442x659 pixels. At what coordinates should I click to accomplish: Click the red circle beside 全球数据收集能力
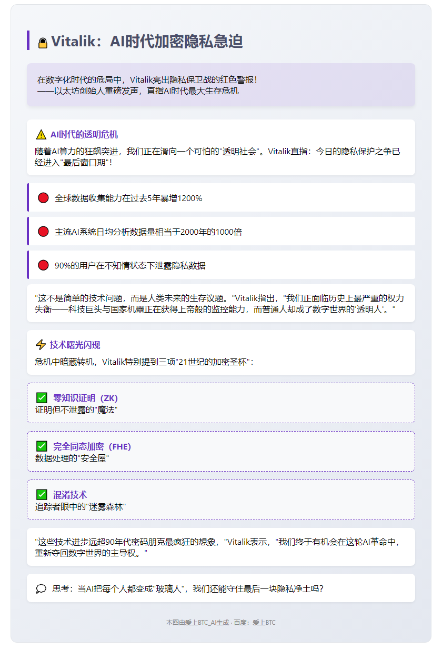click(44, 198)
